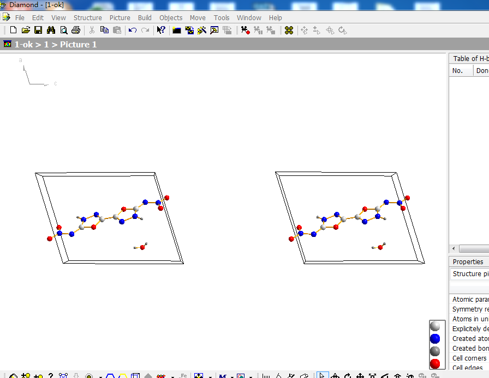489x378 pixels.
Task: Select the pointer arrow tool in bottom toolbar
Action: (323, 375)
